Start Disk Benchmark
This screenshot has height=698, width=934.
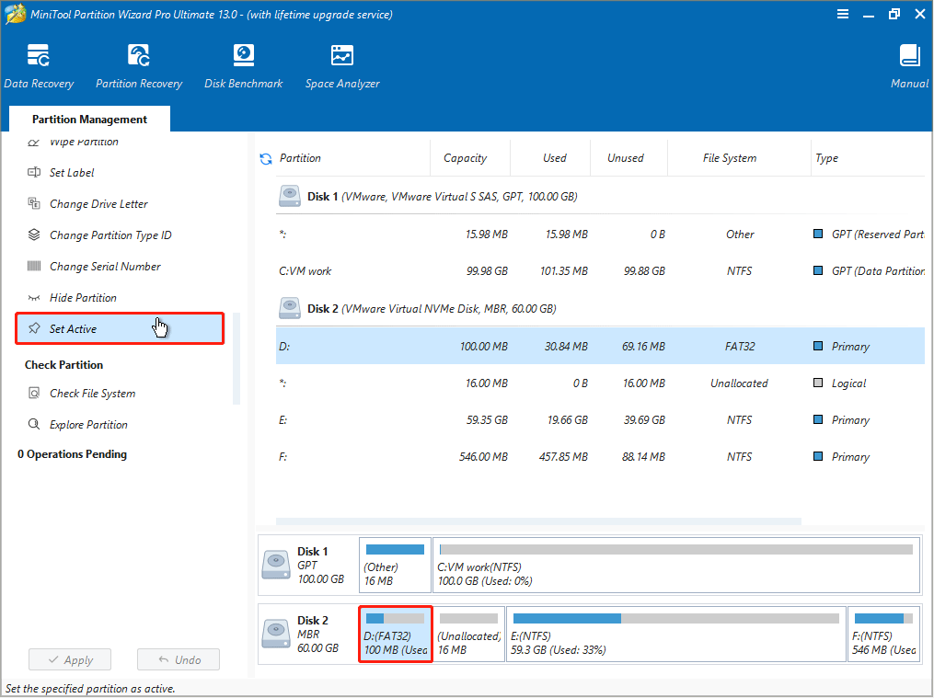click(x=243, y=64)
